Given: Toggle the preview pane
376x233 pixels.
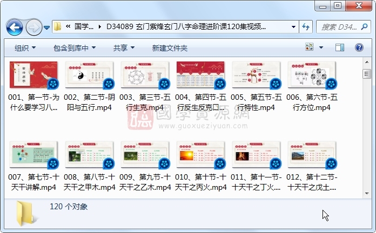Looking at the screenshot, I should coord(340,47).
